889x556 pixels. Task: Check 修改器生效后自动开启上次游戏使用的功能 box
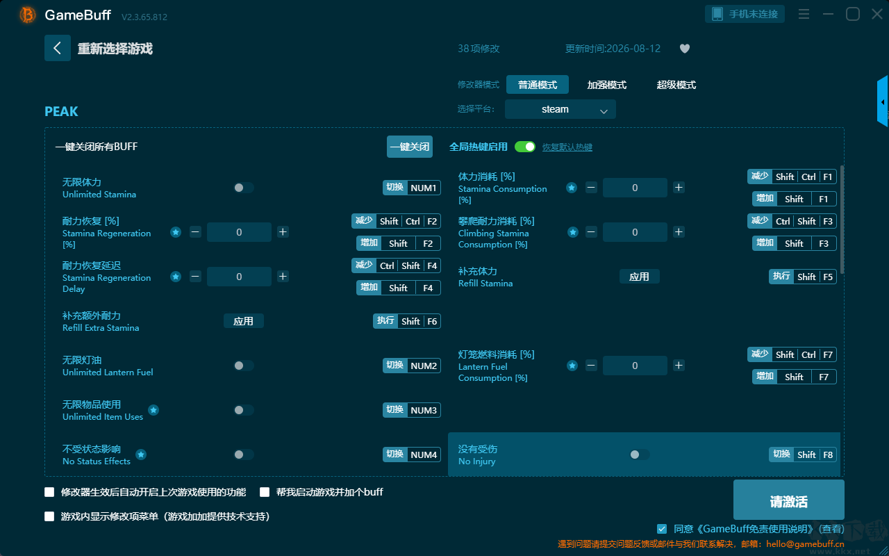(49, 492)
